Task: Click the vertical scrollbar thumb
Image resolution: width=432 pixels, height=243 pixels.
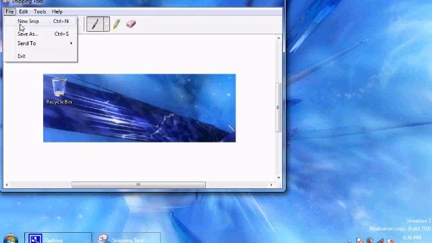Action: (279, 107)
